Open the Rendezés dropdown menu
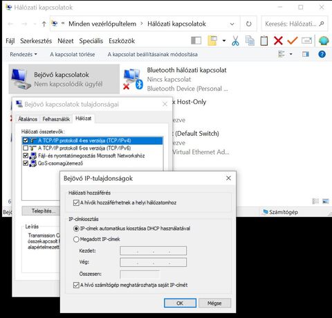The height and width of the screenshot is (318, 332). [x=24, y=55]
